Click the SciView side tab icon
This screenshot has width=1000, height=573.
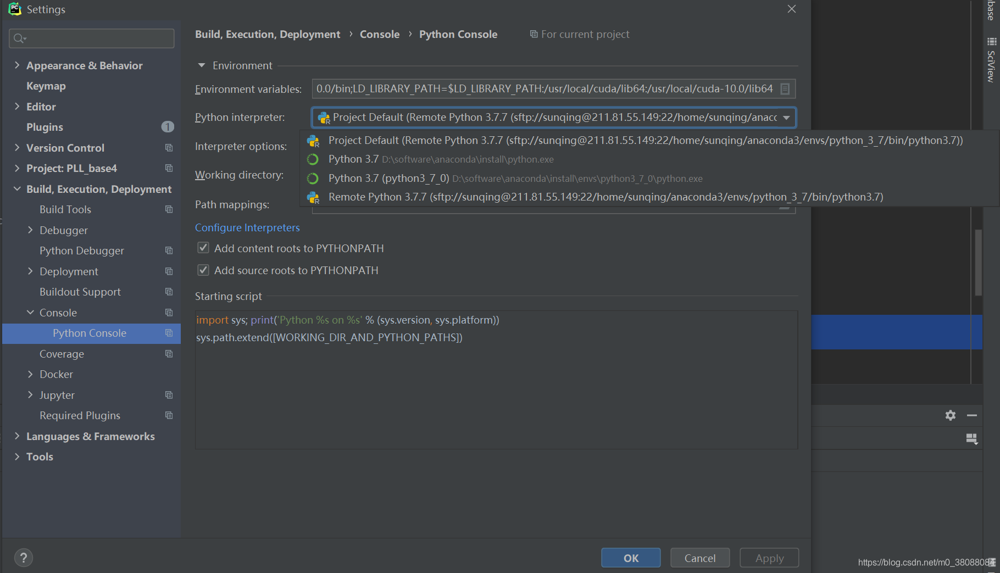[x=991, y=42]
